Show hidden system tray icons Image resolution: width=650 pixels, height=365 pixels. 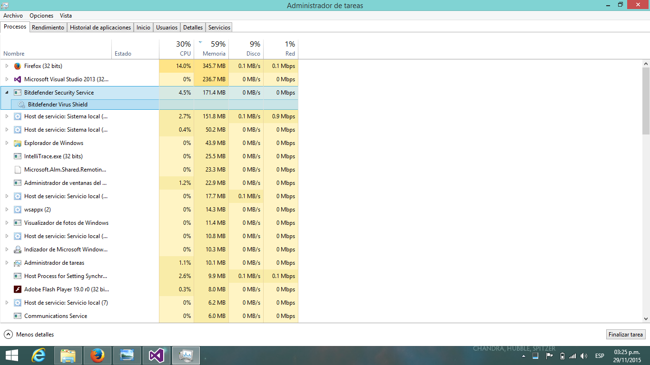tap(524, 356)
